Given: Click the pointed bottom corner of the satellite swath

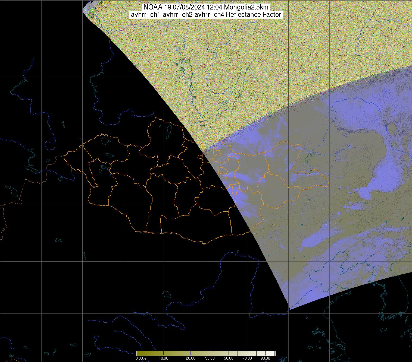Looking at the screenshot, I should tap(290, 309).
